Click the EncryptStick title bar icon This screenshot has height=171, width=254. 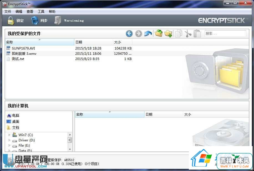(4, 4)
